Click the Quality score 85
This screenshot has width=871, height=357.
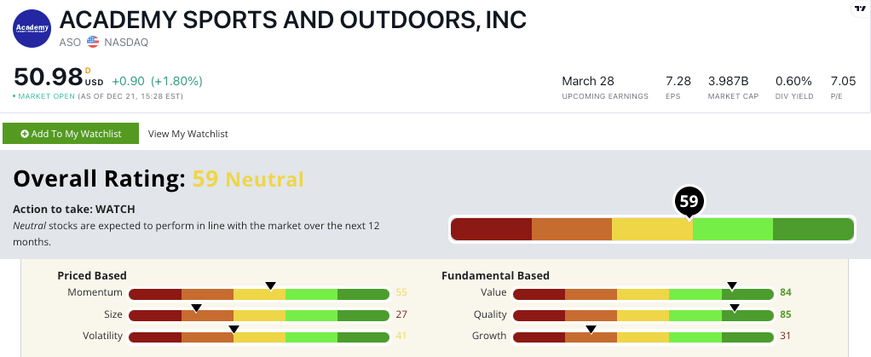786,314
